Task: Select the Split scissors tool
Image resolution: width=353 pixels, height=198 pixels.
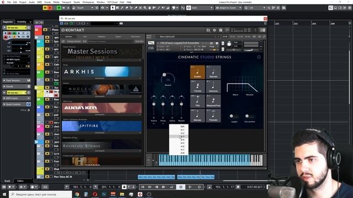Action: click(131, 8)
